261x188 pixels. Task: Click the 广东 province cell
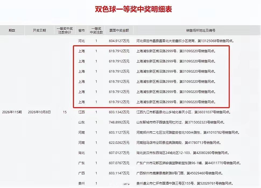pos(82,163)
